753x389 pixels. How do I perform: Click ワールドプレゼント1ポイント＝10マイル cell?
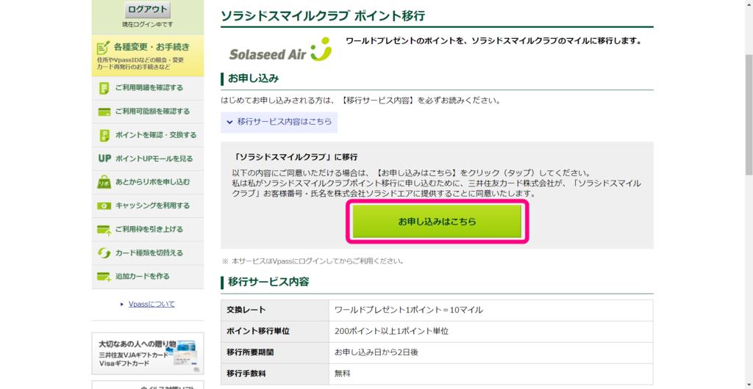[490, 310]
